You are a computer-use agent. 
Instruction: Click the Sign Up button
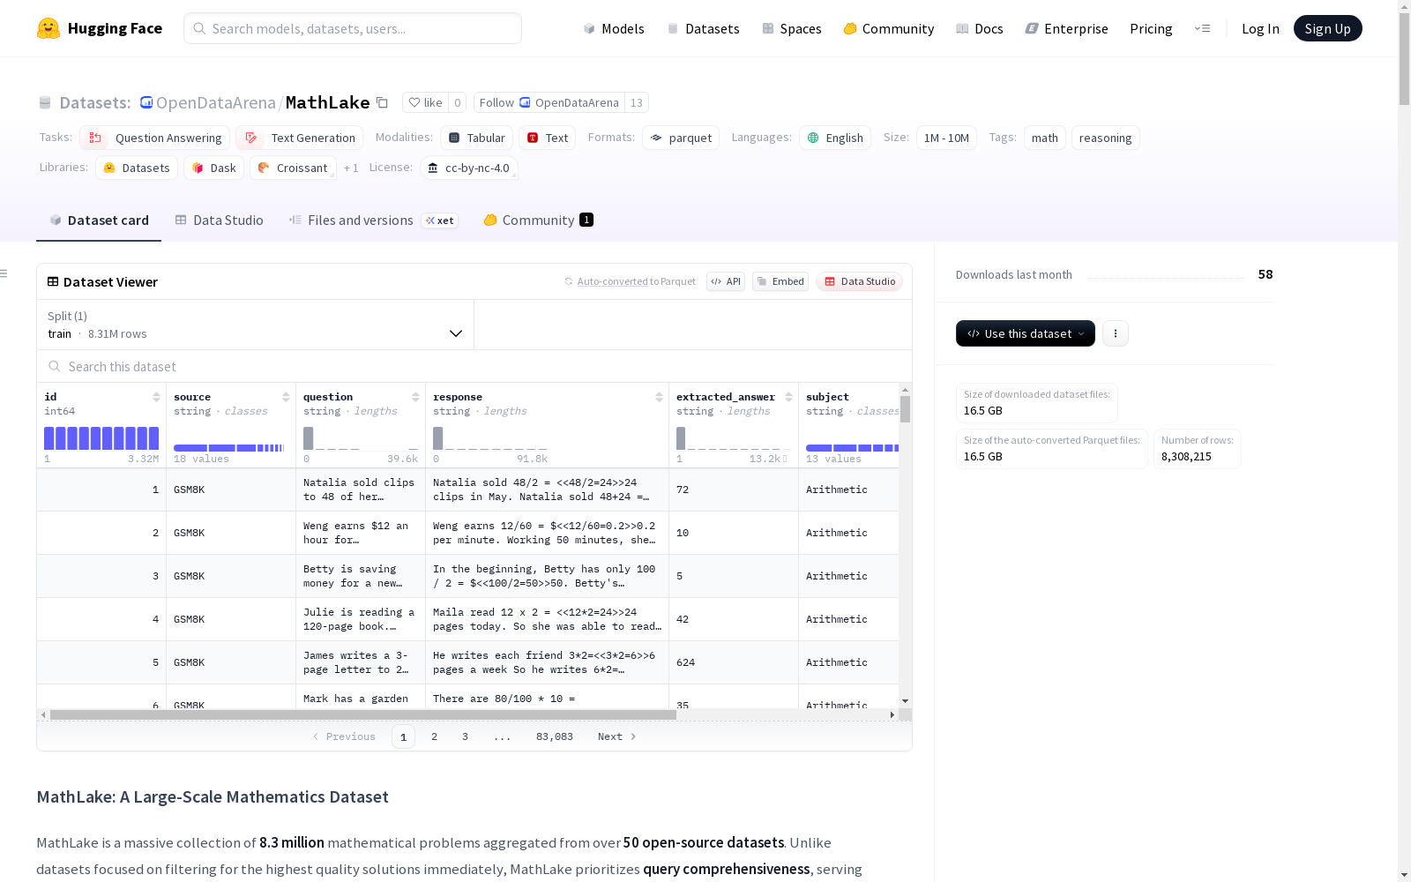1327,28
